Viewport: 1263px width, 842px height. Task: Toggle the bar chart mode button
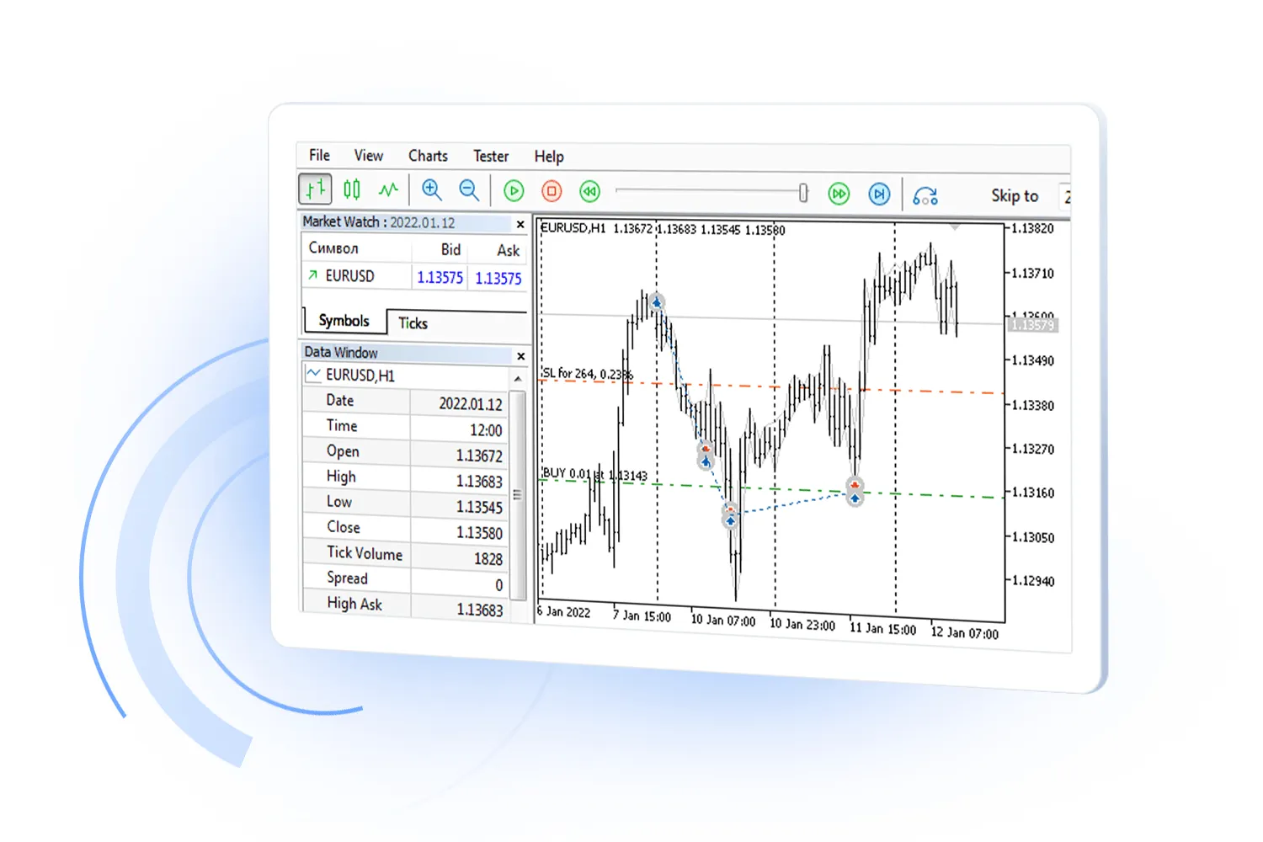coord(314,189)
